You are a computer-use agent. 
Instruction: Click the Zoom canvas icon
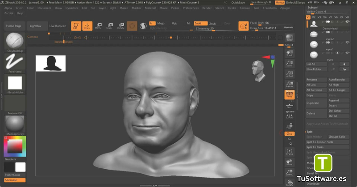[289, 63]
